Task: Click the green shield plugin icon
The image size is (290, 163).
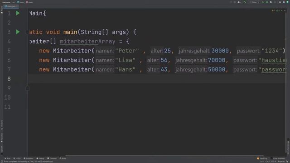Action: pos(287,2)
